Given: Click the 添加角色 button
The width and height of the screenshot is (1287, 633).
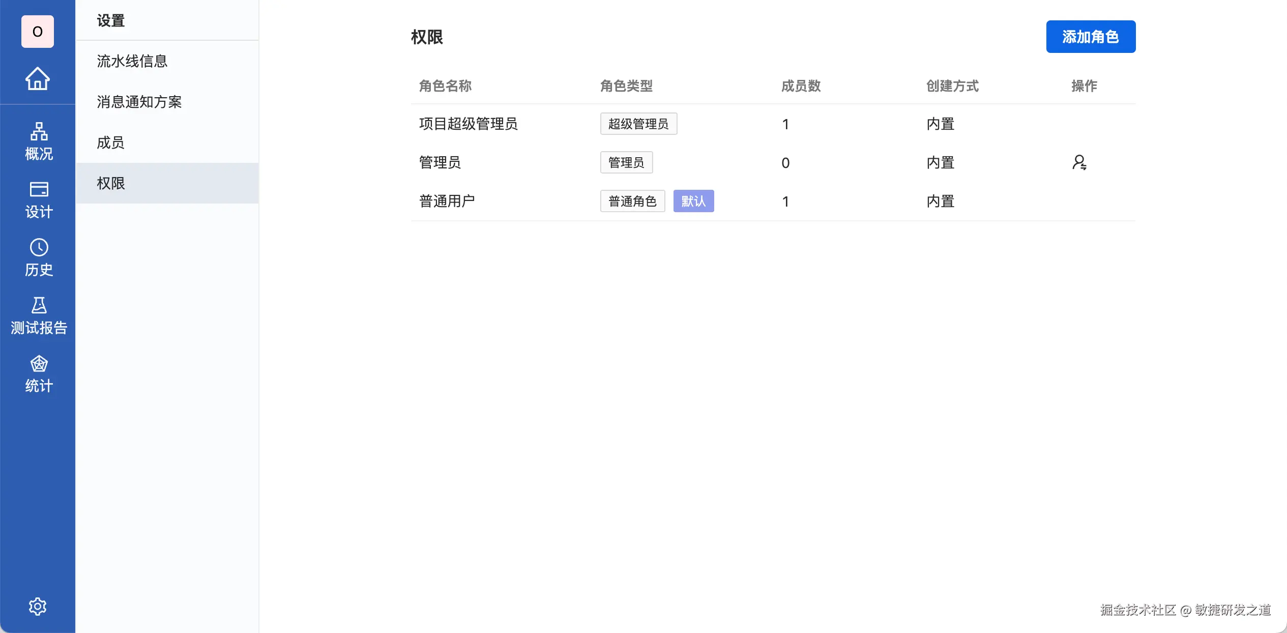Looking at the screenshot, I should [x=1090, y=37].
